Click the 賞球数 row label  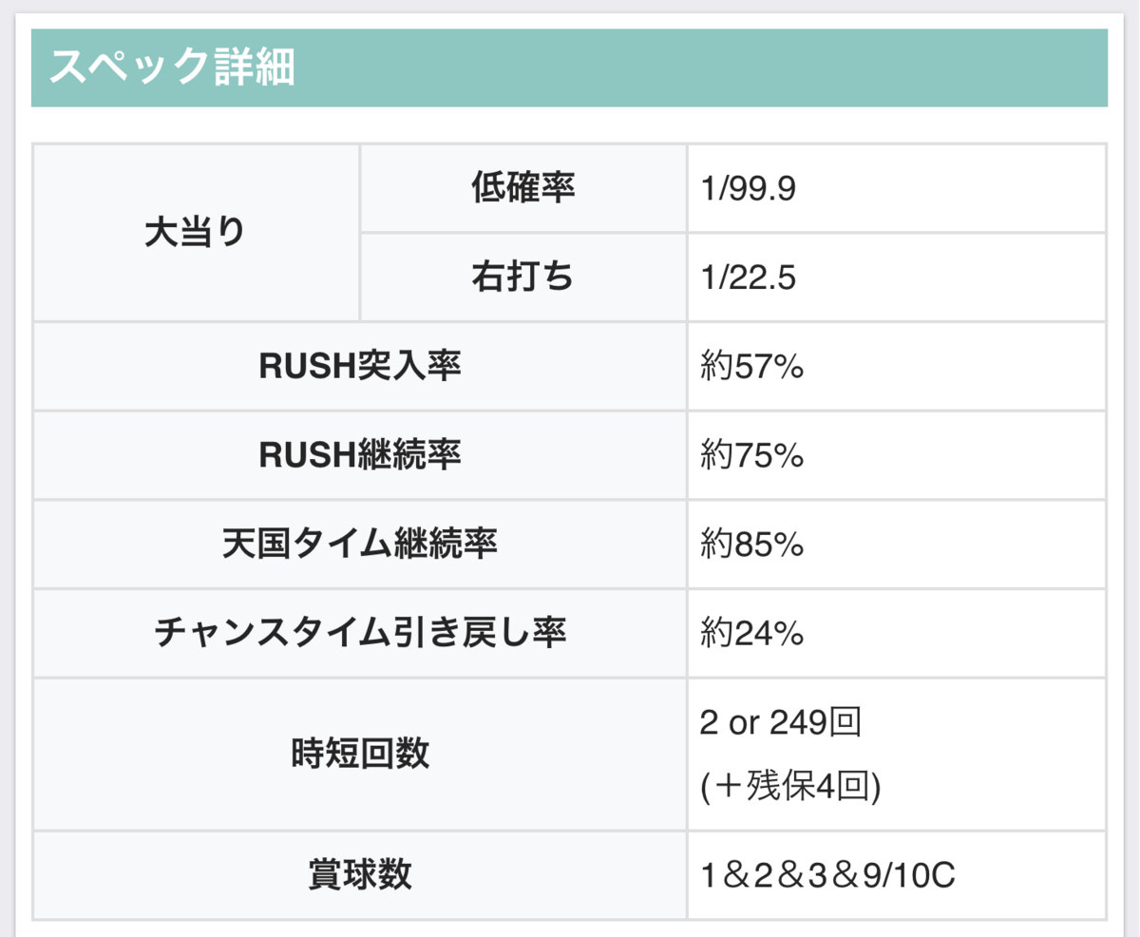click(360, 875)
